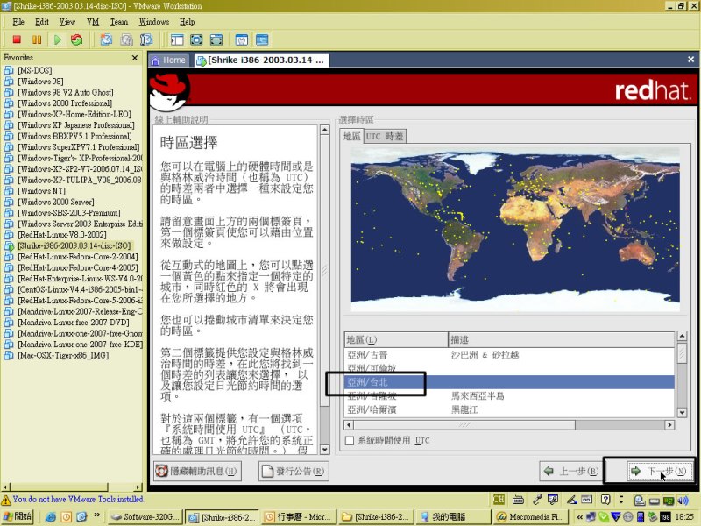
Task: Click the handwriting pen icon on the language bar
Action: pyautogui.click(x=572, y=500)
